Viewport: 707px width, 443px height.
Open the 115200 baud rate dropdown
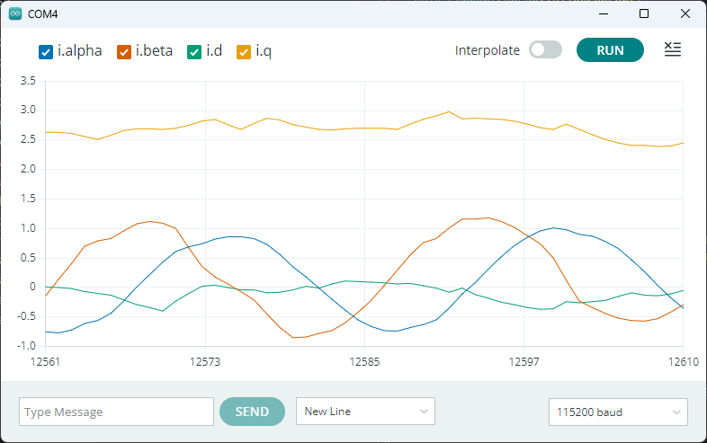(618, 412)
